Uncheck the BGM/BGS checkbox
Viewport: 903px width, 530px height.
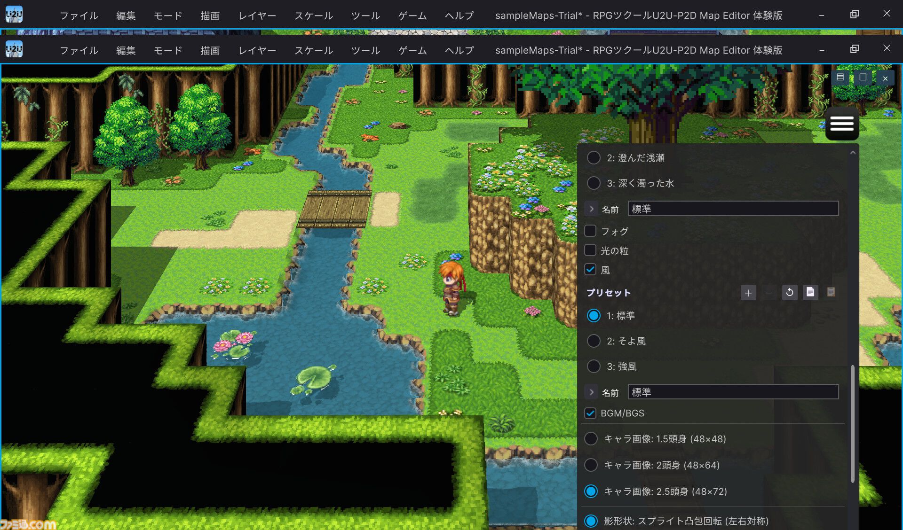[590, 413]
